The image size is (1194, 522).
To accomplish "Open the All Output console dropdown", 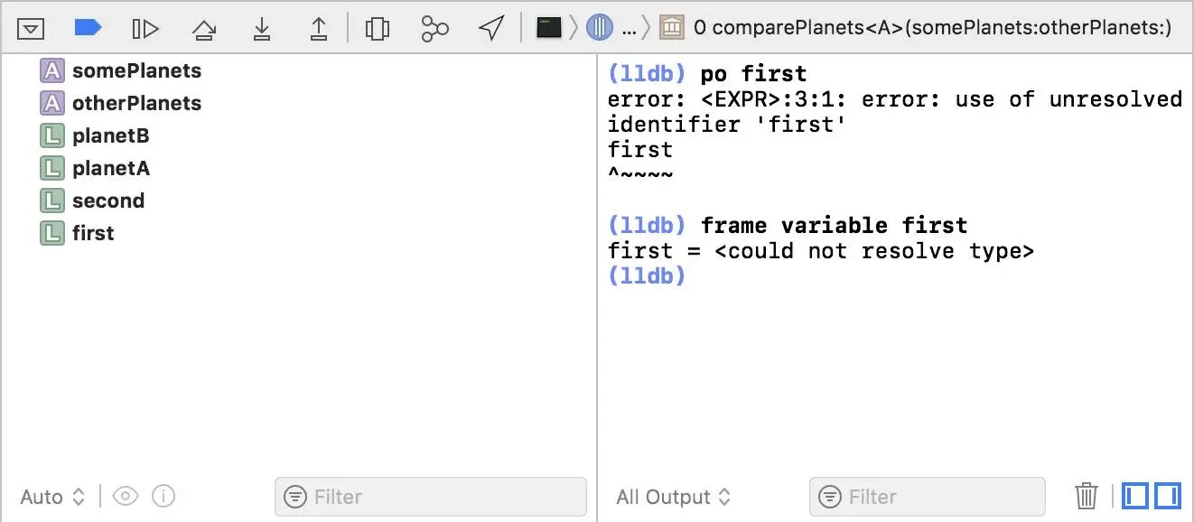I will coord(674,497).
